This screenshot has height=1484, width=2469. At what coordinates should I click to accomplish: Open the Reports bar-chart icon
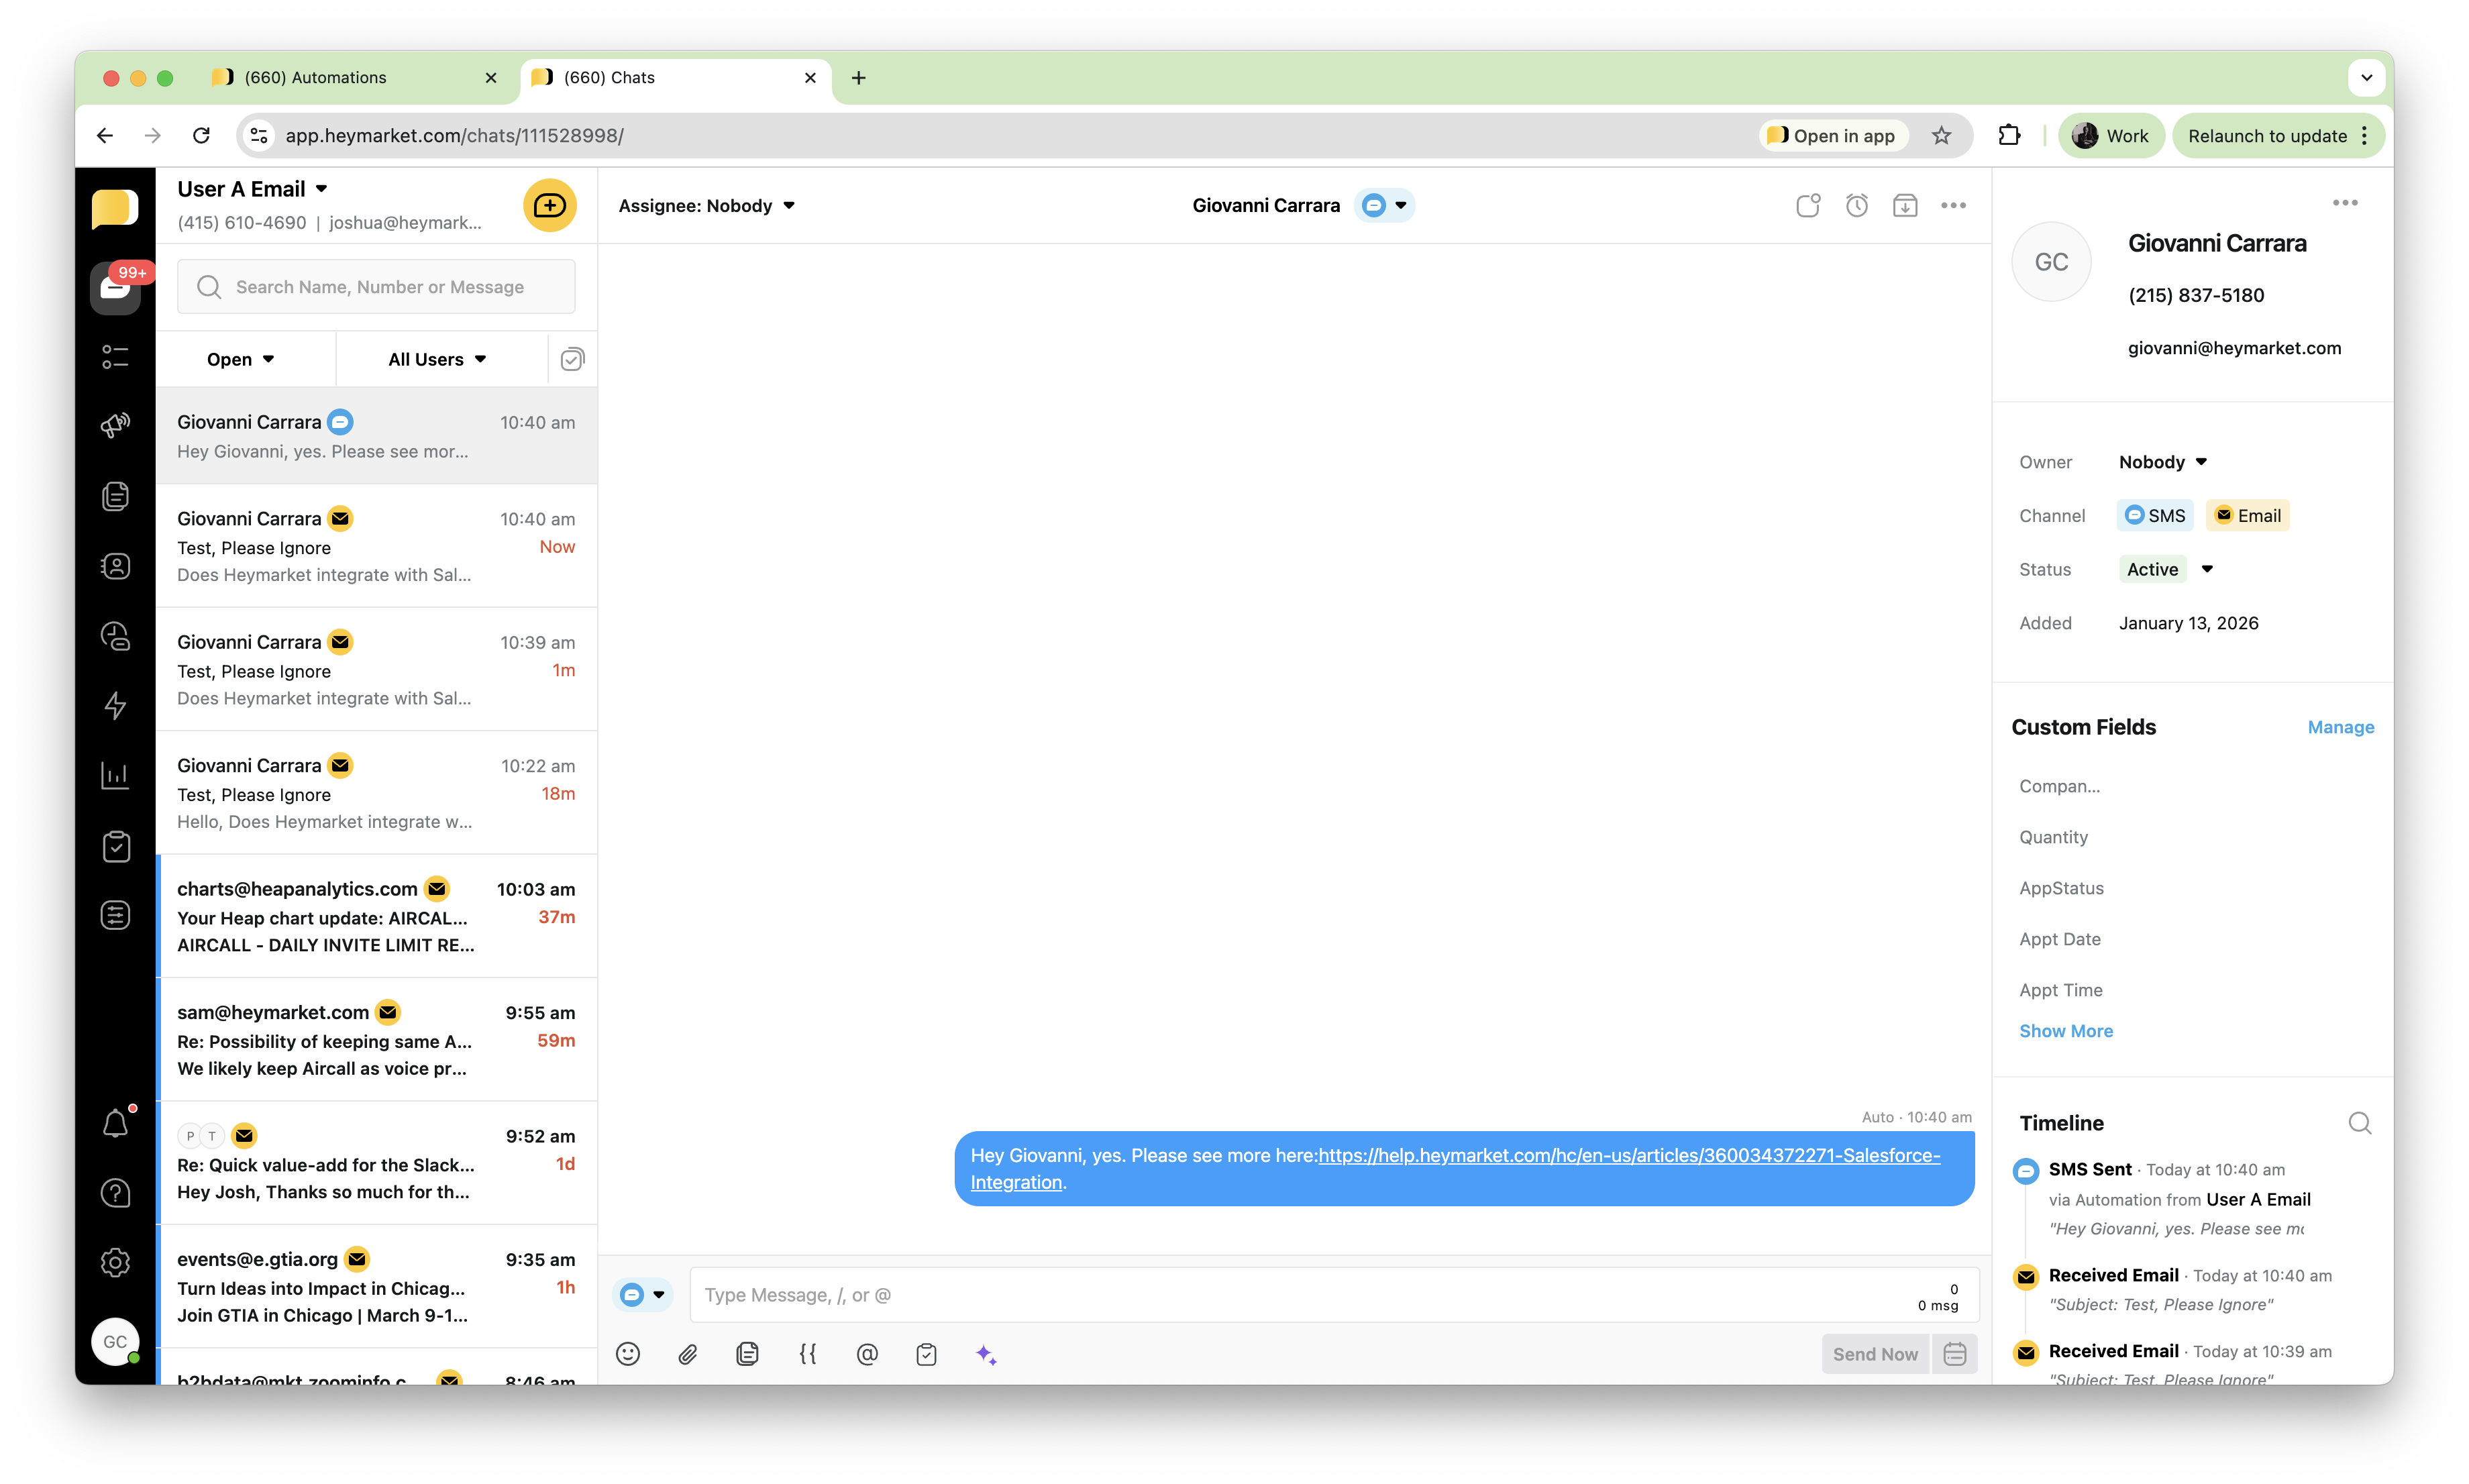(x=115, y=775)
